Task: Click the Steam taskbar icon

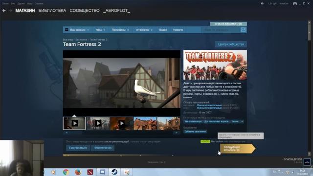Action: 114,172
